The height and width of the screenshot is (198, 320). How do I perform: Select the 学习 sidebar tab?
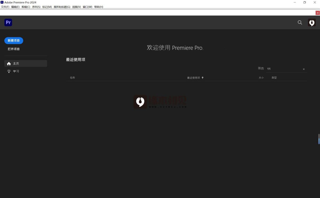click(x=26, y=71)
